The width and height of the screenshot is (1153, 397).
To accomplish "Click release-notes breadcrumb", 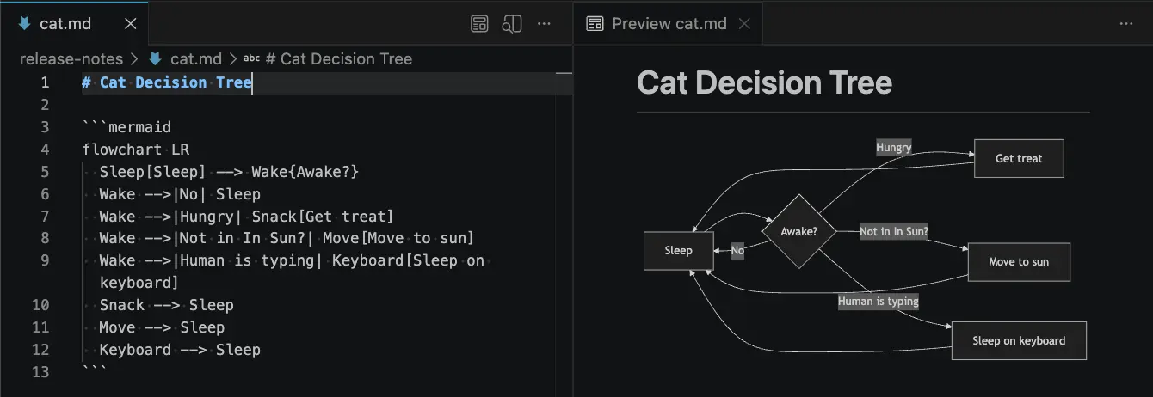I will click(x=71, y=59).
